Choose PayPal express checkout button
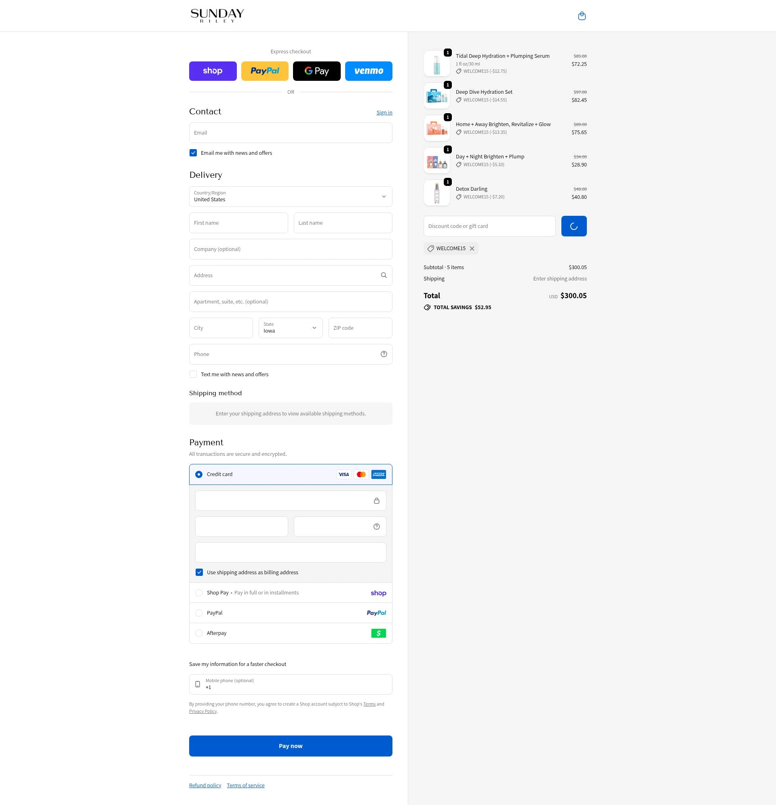The height and width of the screenshot is (805, 776). [x=264, y=71]
